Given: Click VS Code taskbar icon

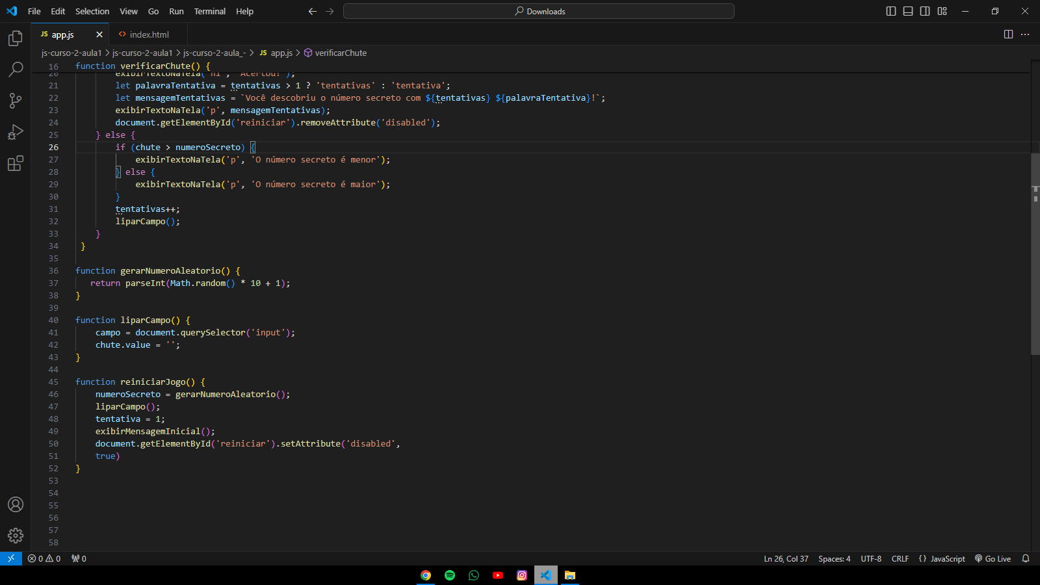Looking at the screenshot, I should 546,575.
